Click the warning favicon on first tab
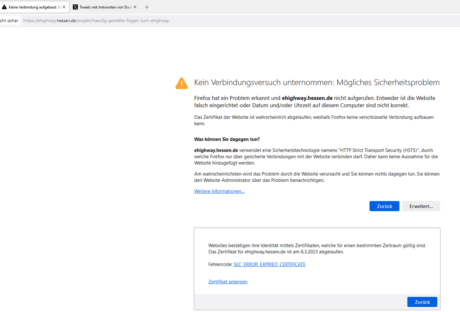460x312 pixels. pyautogui.click(x=4, y=7)
